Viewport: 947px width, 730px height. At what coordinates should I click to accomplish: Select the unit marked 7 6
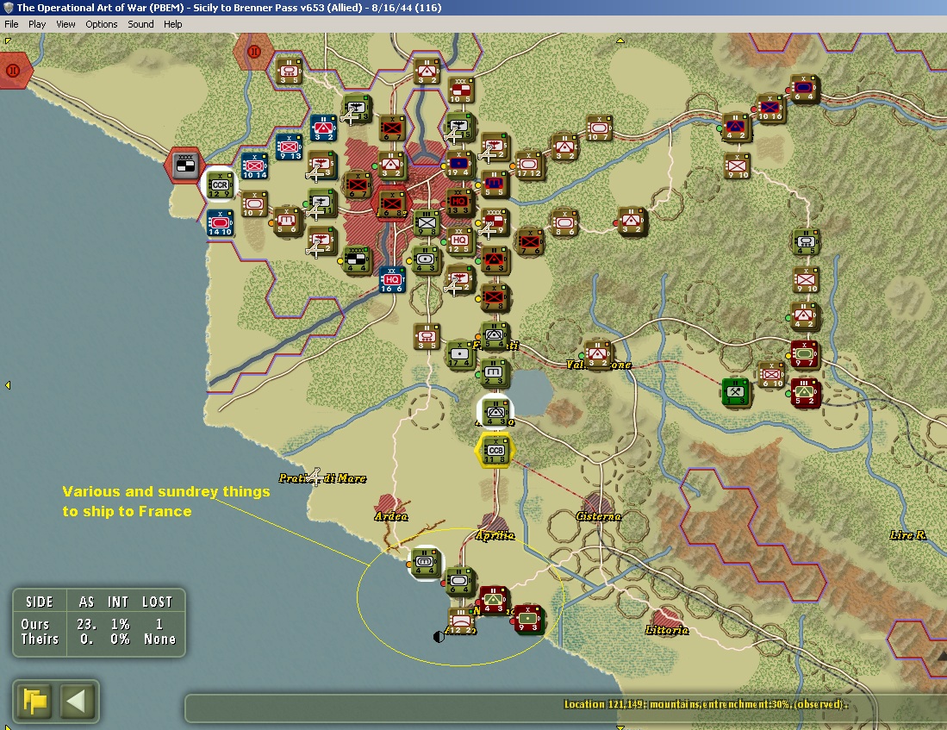(529, 242)
